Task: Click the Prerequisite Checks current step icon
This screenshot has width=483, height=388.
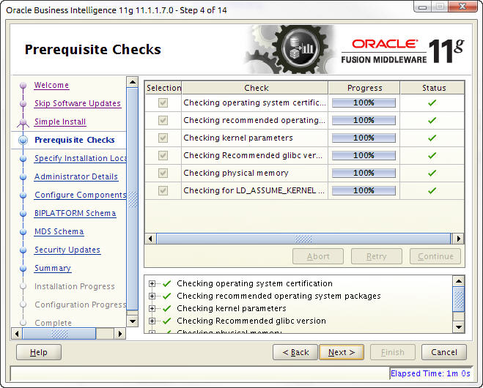Action: click(x=23, y=140)
